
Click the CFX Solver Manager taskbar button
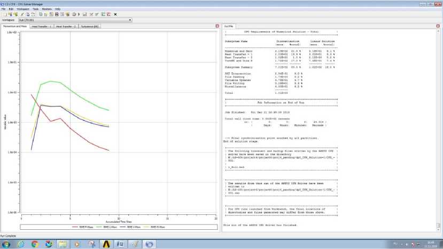coord(149,244)
